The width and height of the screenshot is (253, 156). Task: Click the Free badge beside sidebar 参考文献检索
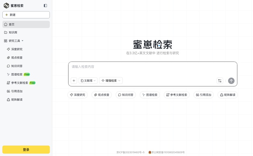(33, 83)
